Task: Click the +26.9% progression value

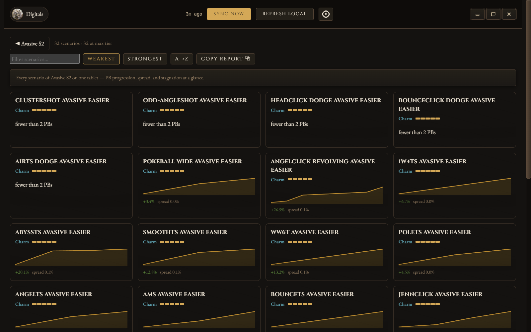Action: click(277, 210)
